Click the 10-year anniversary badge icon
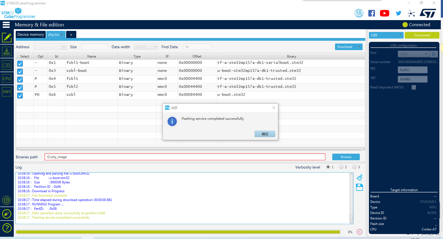Image resolution: width=443 pixels, height=239 pixels. [359, 13]
